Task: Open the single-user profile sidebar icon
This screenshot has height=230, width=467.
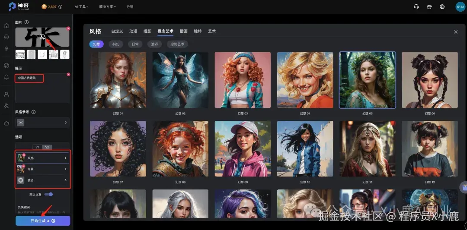Action: point(6,95)
